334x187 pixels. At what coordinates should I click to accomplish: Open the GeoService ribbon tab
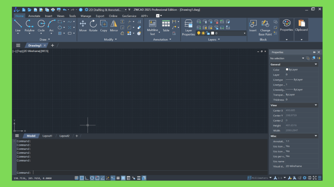[x=129, y=16]
